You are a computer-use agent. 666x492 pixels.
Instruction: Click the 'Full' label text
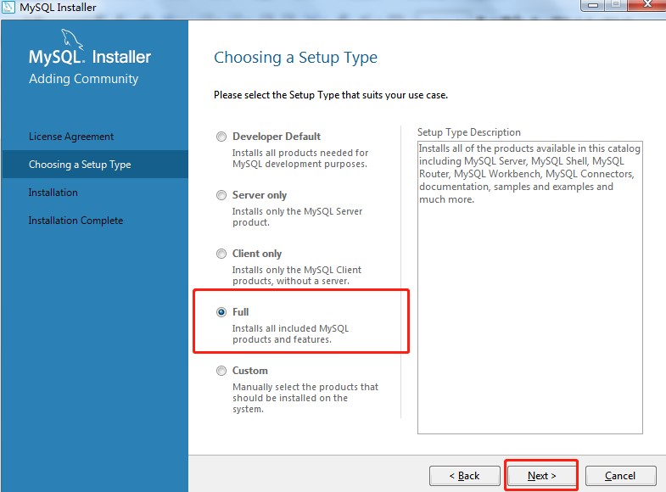click(240, 312)
